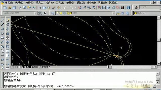Screen dimensions: 161x90
Task: Click the Plot printer icon
Action: tap(20, 7)
